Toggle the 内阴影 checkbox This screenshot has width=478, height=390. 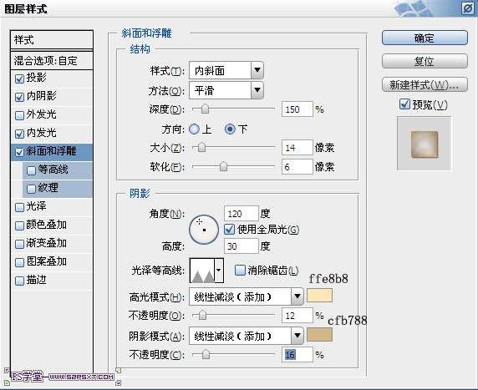point(19,97)
